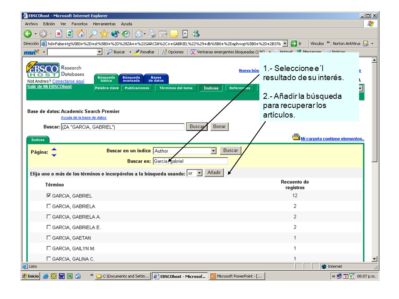Click the Mail envelope icon
Viewport: 399px width, 299px height.
pyautogui.click(x=139, y=34)
